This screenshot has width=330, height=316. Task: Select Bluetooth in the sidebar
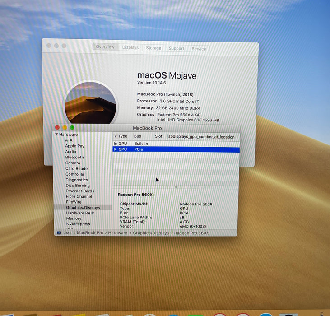click(x=74, y=157)
